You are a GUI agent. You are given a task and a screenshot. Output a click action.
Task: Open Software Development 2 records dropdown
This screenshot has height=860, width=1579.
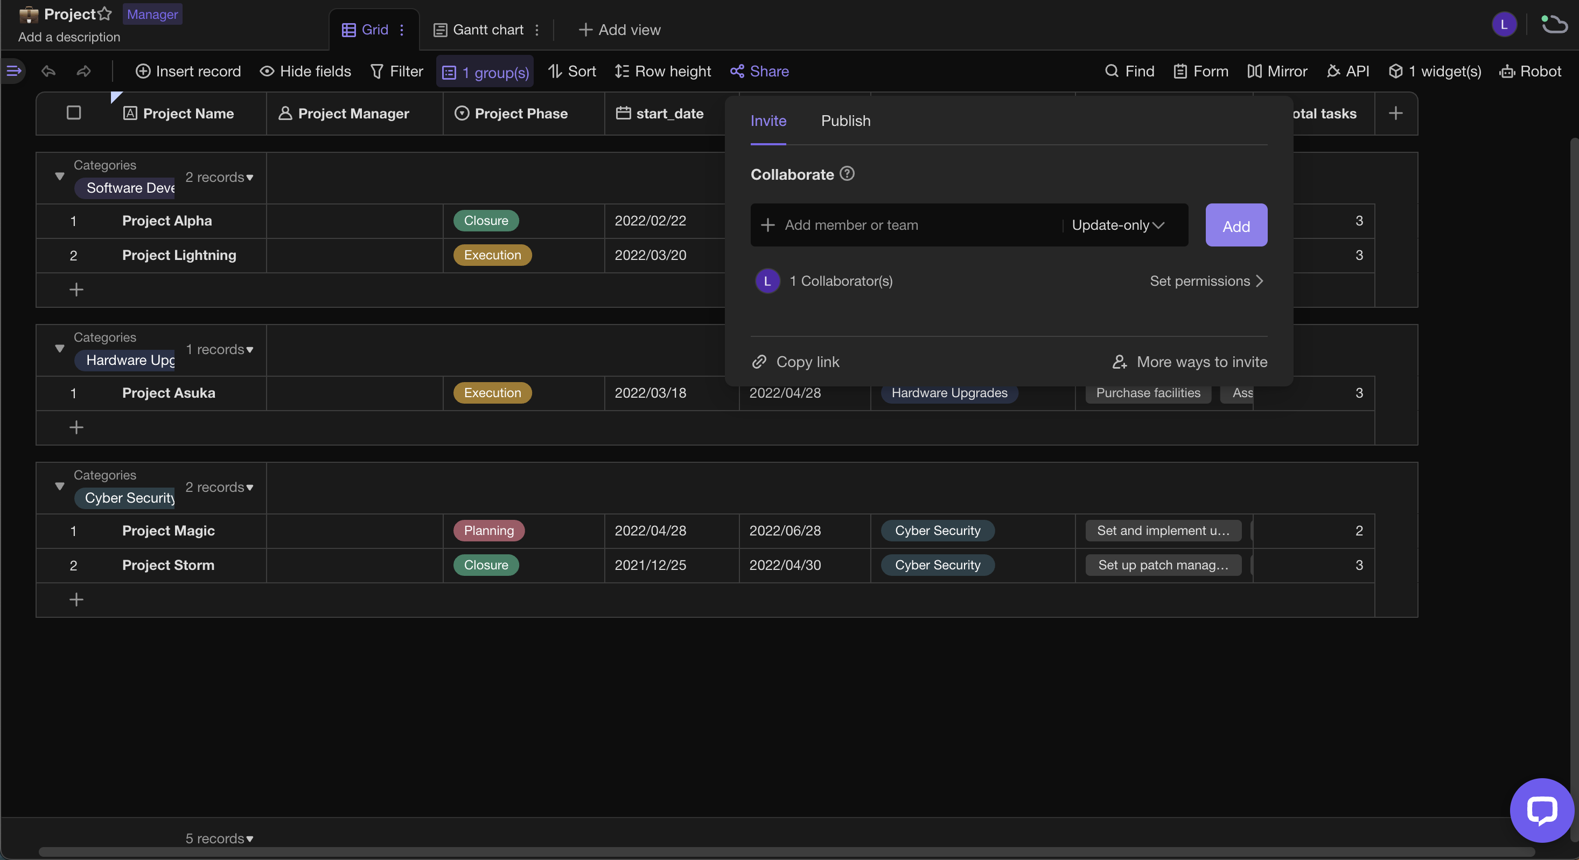[x=219, y=177]
